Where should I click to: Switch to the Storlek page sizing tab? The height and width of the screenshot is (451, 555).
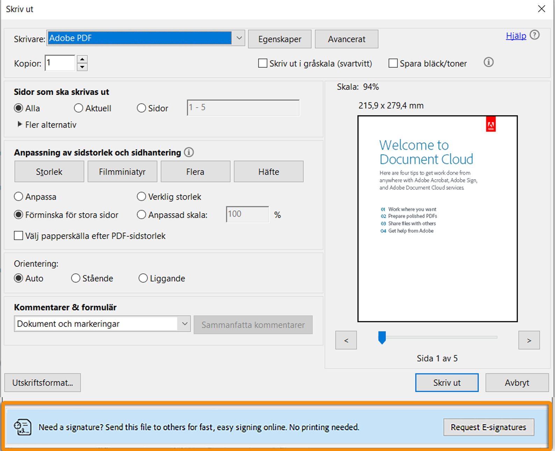click(49, 172)
